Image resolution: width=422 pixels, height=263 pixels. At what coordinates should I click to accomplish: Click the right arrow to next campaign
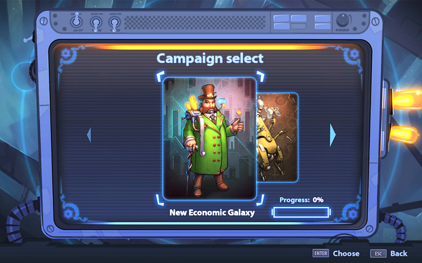[333, 135]
